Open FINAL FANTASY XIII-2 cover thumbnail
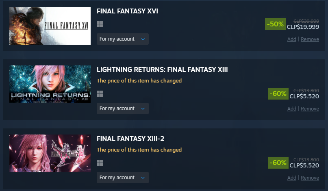The width and height of the screenshot is (328, 191). [x=50, y=153]
